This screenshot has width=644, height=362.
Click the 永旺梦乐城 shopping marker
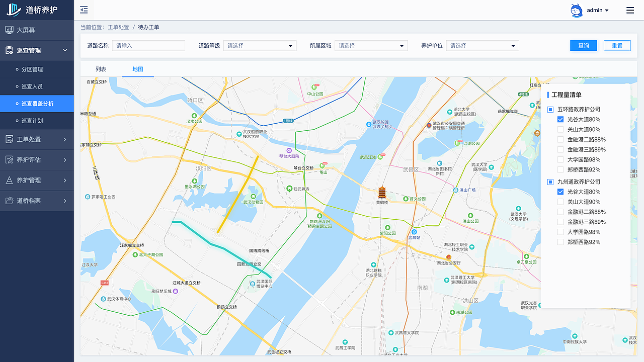[175, 291]
